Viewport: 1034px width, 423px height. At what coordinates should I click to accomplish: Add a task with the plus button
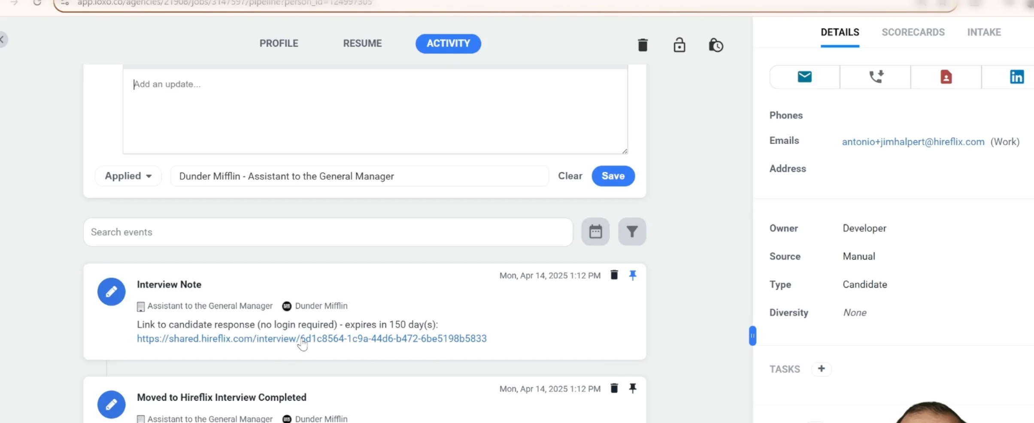[x=821, y=369]
